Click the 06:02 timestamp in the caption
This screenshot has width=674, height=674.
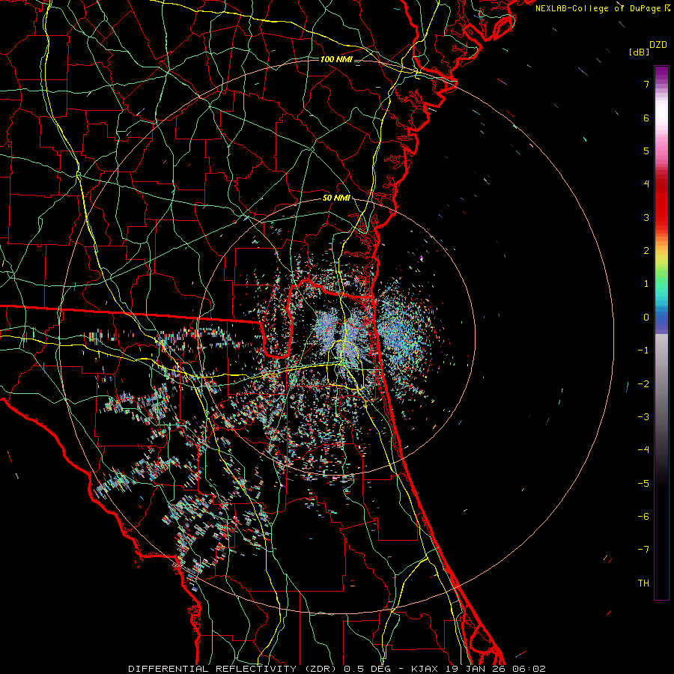[529, 669]
